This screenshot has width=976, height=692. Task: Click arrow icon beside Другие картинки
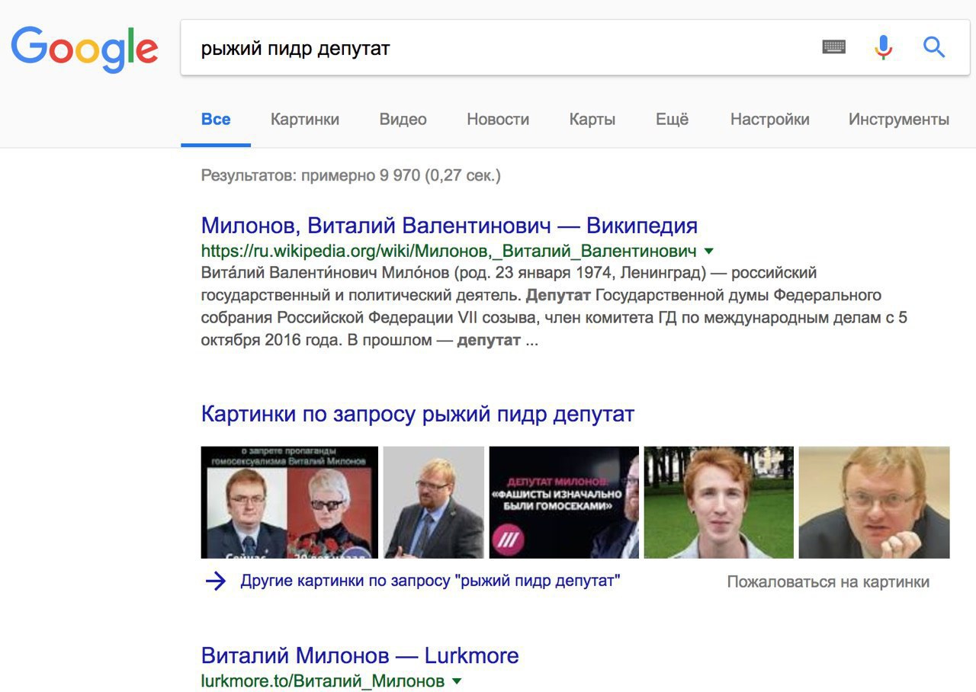(x=216, y=581)
